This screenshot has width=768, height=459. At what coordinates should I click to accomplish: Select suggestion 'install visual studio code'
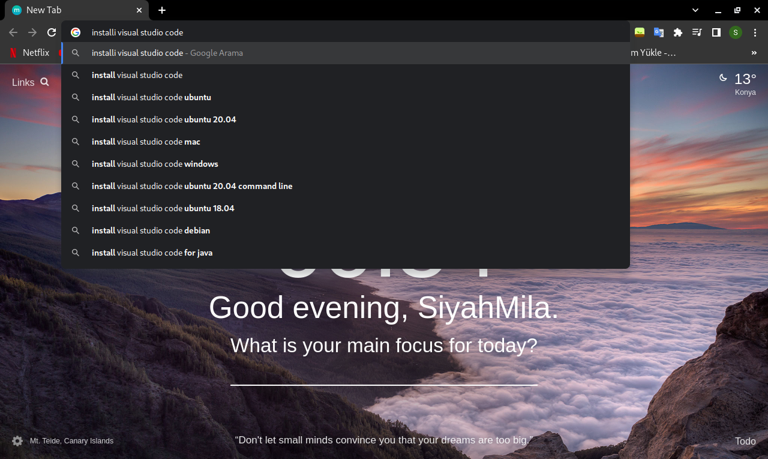(346, 75)
